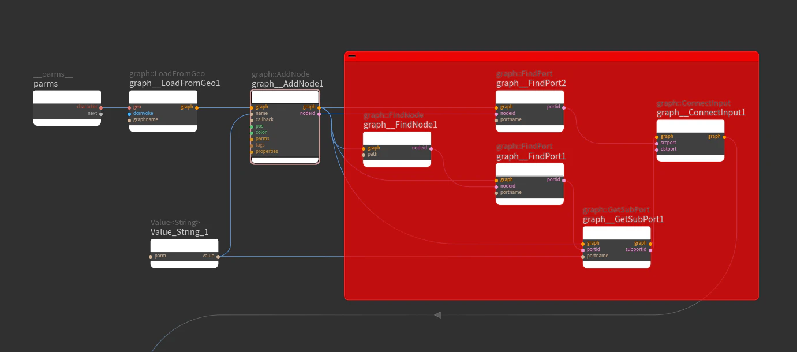
Task: Select the graph__AddNode1 node
Action: 285,127
